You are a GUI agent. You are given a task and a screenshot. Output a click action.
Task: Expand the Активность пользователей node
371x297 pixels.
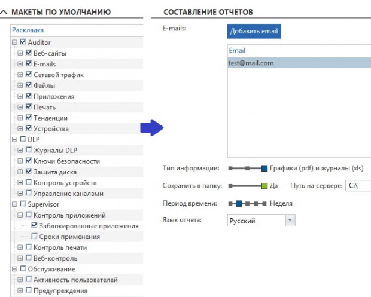[x=20, y=280]
